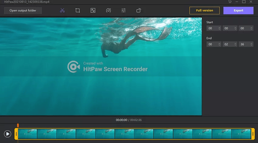Click the rotate tool icon
Screen dimensions: 258x143
(x=139, y=11)
